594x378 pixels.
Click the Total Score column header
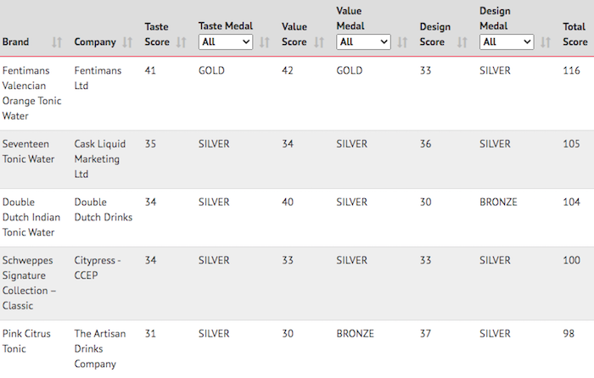pos(575,34)
